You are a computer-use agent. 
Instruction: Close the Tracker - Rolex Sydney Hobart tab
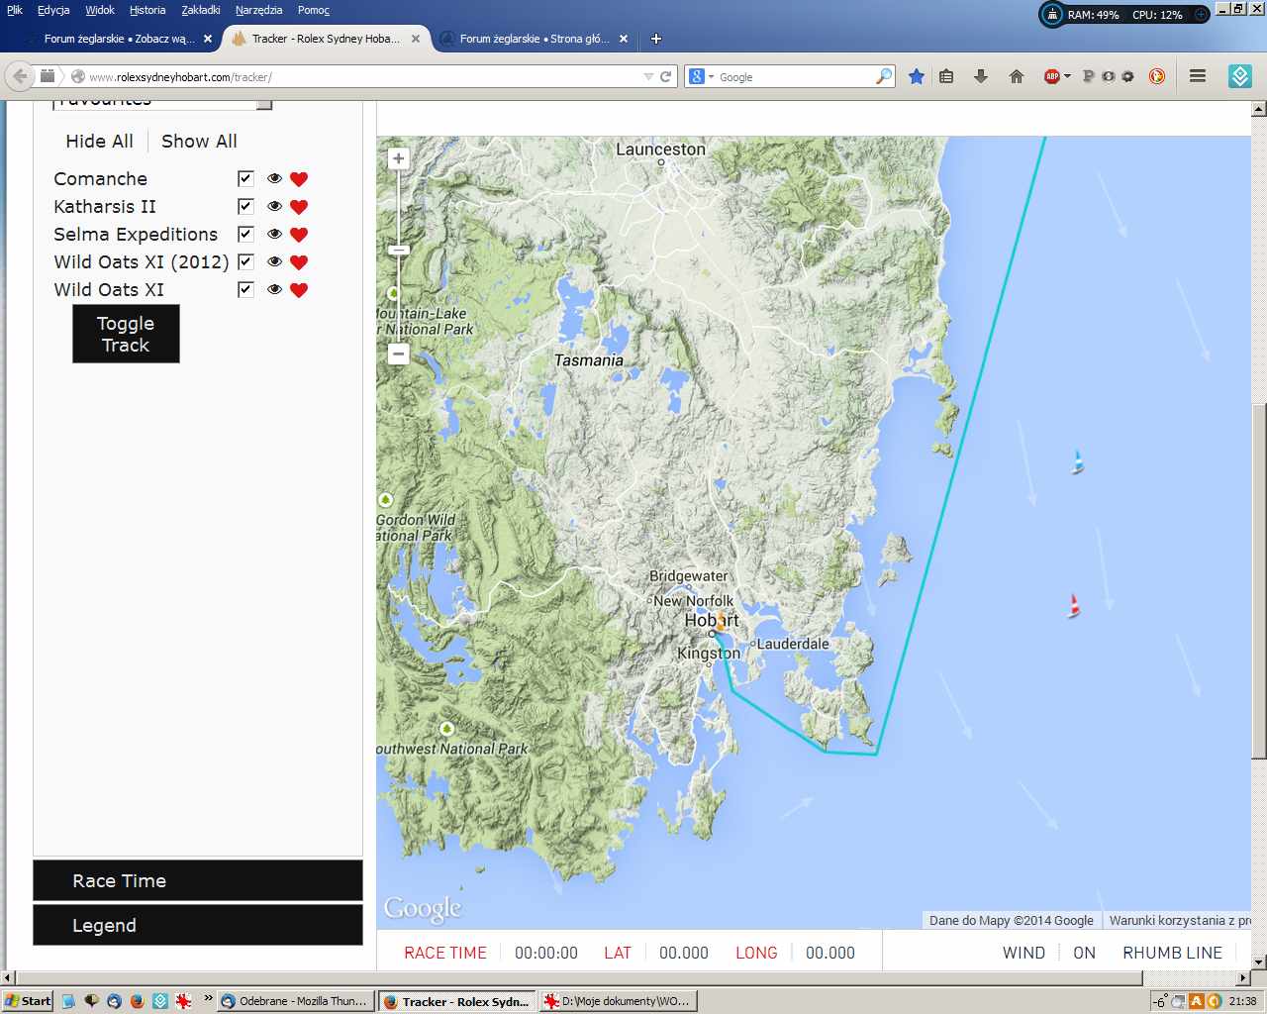[x=416, y=39]
